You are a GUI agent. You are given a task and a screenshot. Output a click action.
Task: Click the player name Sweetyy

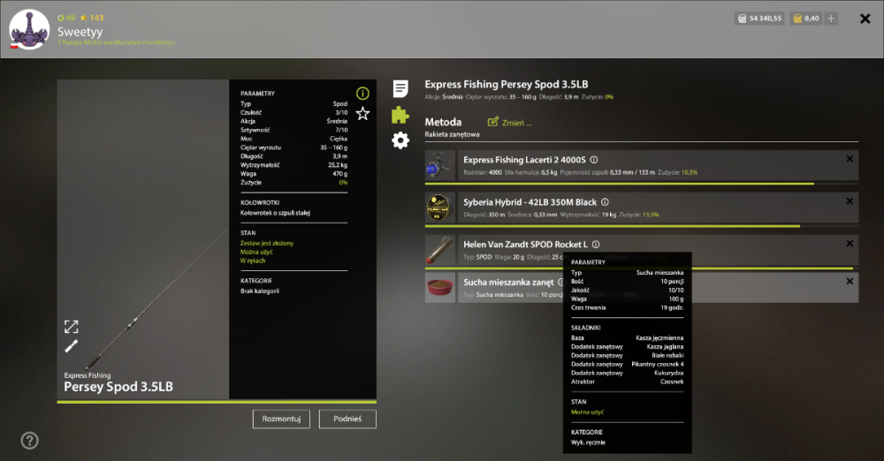click(80, 32)
